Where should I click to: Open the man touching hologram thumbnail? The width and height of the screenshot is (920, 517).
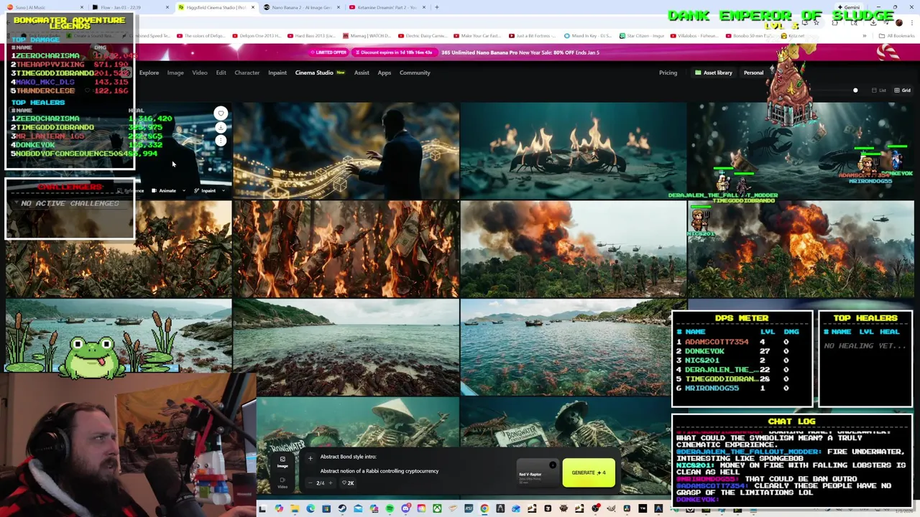[x=346, y=150]
